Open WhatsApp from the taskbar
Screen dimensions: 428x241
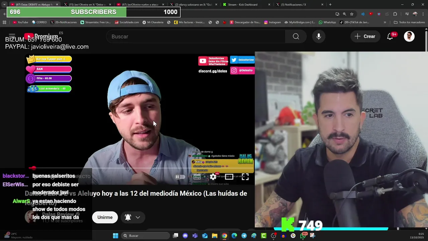(x=303, y=236)
